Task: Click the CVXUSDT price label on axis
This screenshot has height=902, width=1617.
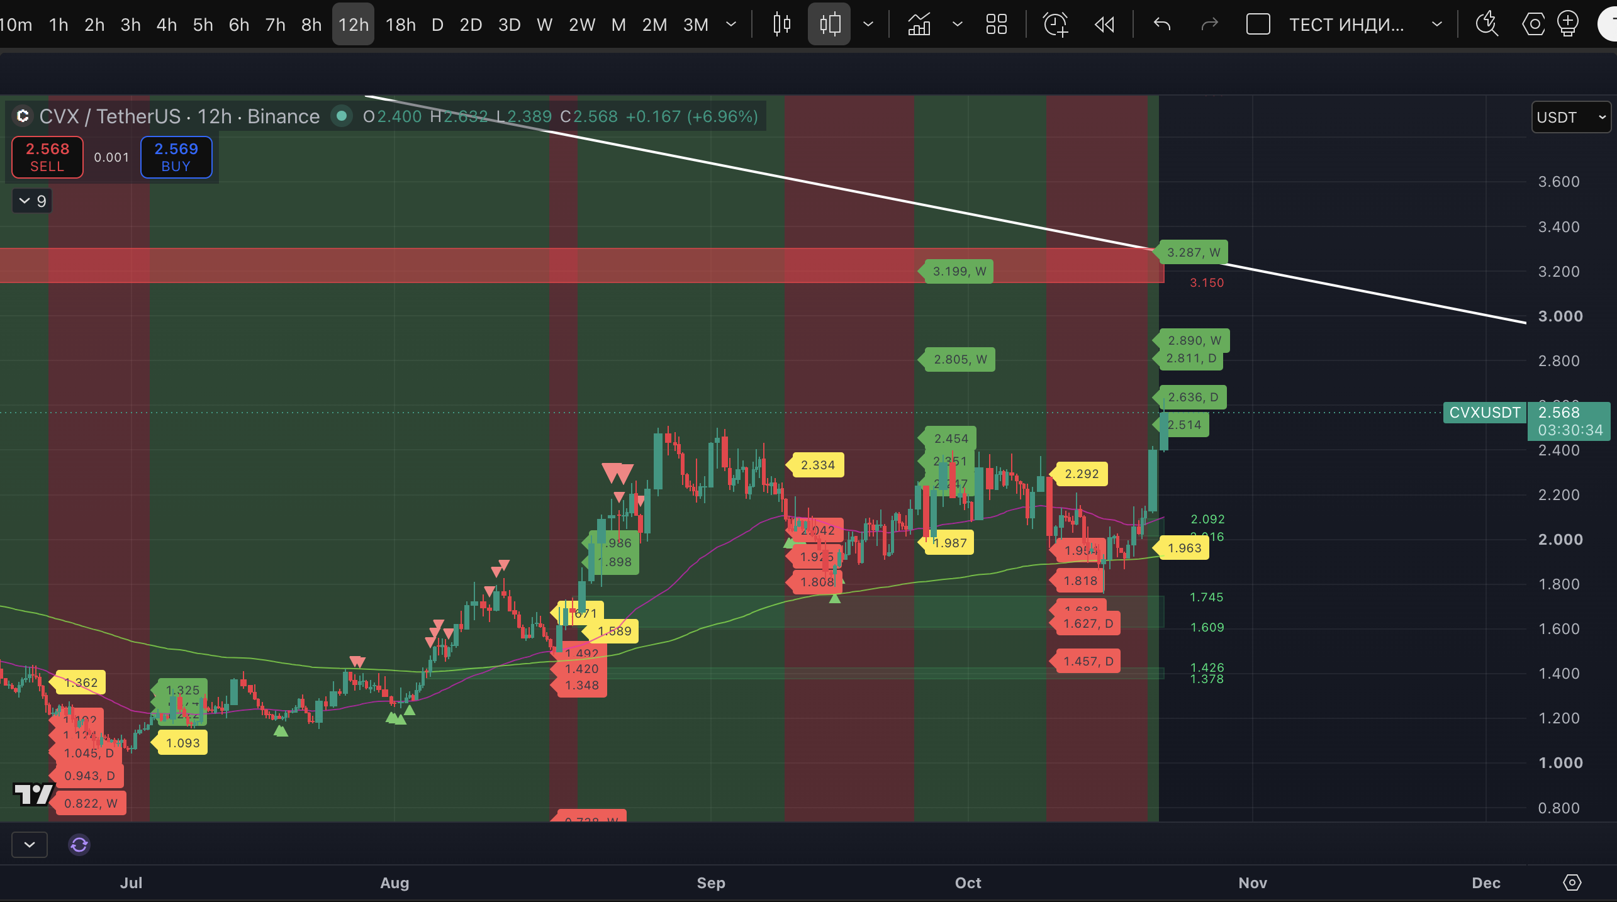Action: point(1485,413)
